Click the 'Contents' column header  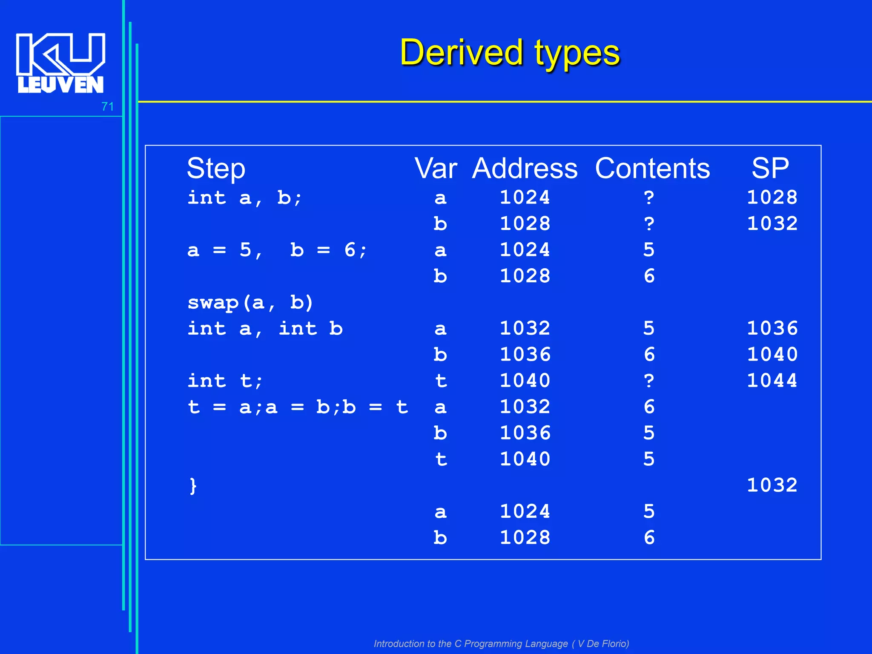[x=652, y=169]
